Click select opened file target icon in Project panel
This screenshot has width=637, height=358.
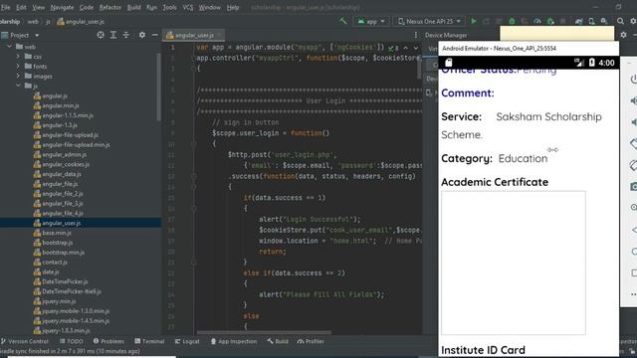(101, 36)
